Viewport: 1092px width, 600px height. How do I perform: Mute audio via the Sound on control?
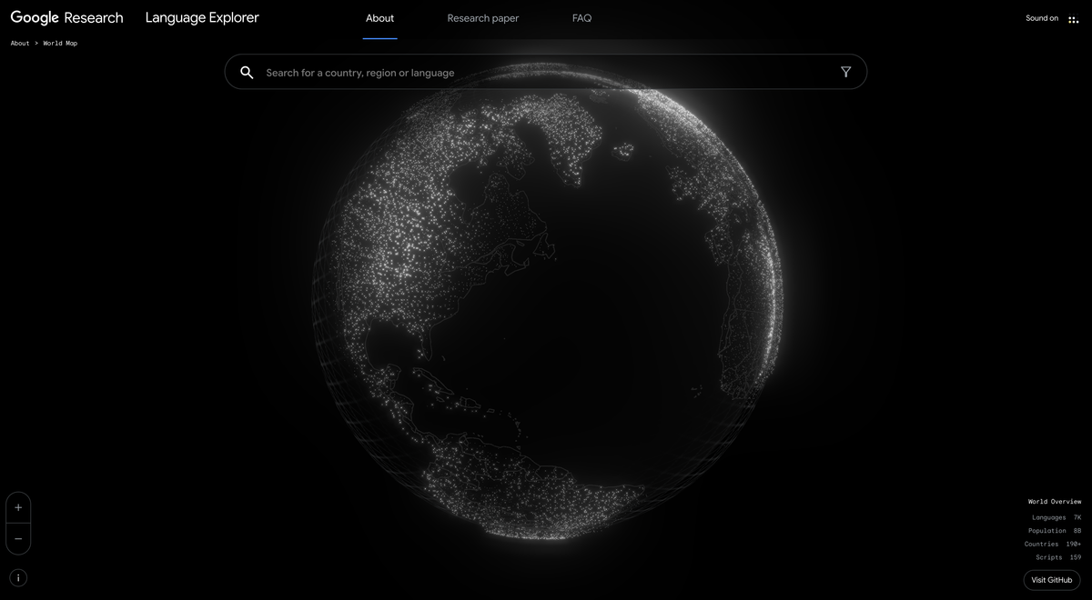pyautogui.click(x=1041, y=16)
